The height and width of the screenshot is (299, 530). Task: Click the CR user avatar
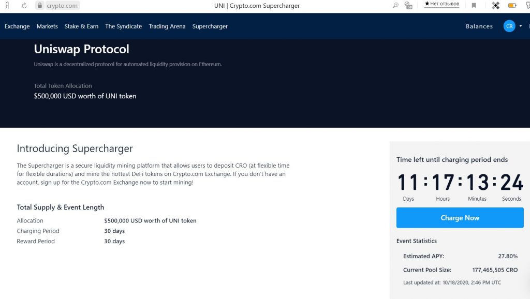509,26
